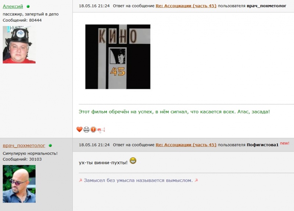Click врач_похметолог's bald man avatar
The width and height of the screenshot is (294, 211).
click(x=19, y=184)
